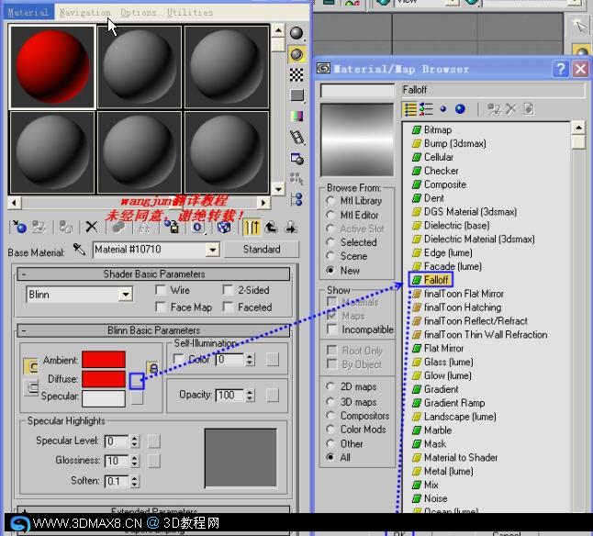The width and height of the screenshot is (593, 536).
Task: Click Assign Material to Selection icon
Action: (x=66, y=227)
